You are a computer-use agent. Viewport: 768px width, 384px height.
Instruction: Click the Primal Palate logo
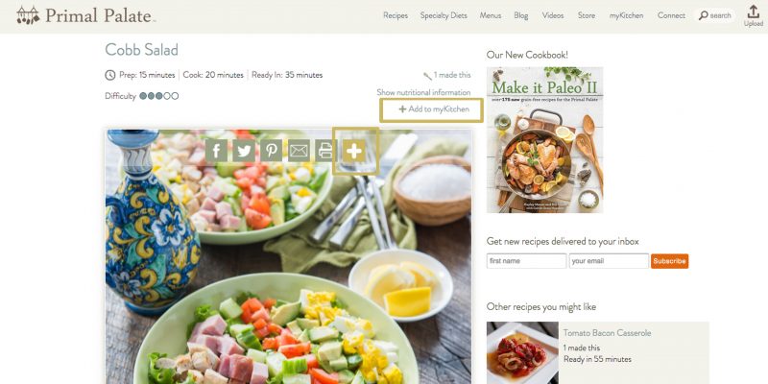[86, 15]
